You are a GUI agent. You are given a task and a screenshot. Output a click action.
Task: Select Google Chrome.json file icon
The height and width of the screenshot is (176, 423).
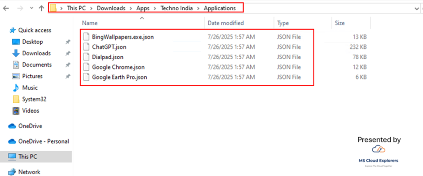pyautogui.click(x=86, y=67)
